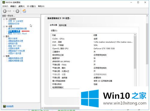
Task: Open the 桌面(K) menu
Action: coord(22,6)
